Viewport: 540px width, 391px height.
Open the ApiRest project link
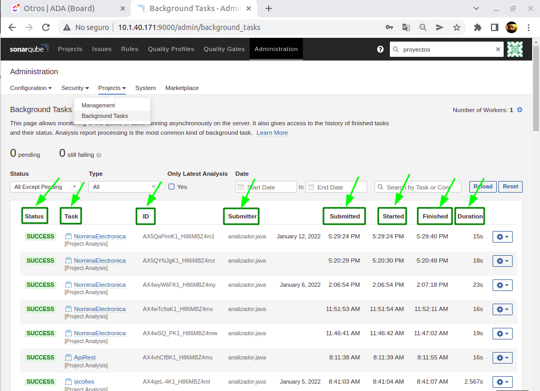pyautogui.click(x=84, y=357)
